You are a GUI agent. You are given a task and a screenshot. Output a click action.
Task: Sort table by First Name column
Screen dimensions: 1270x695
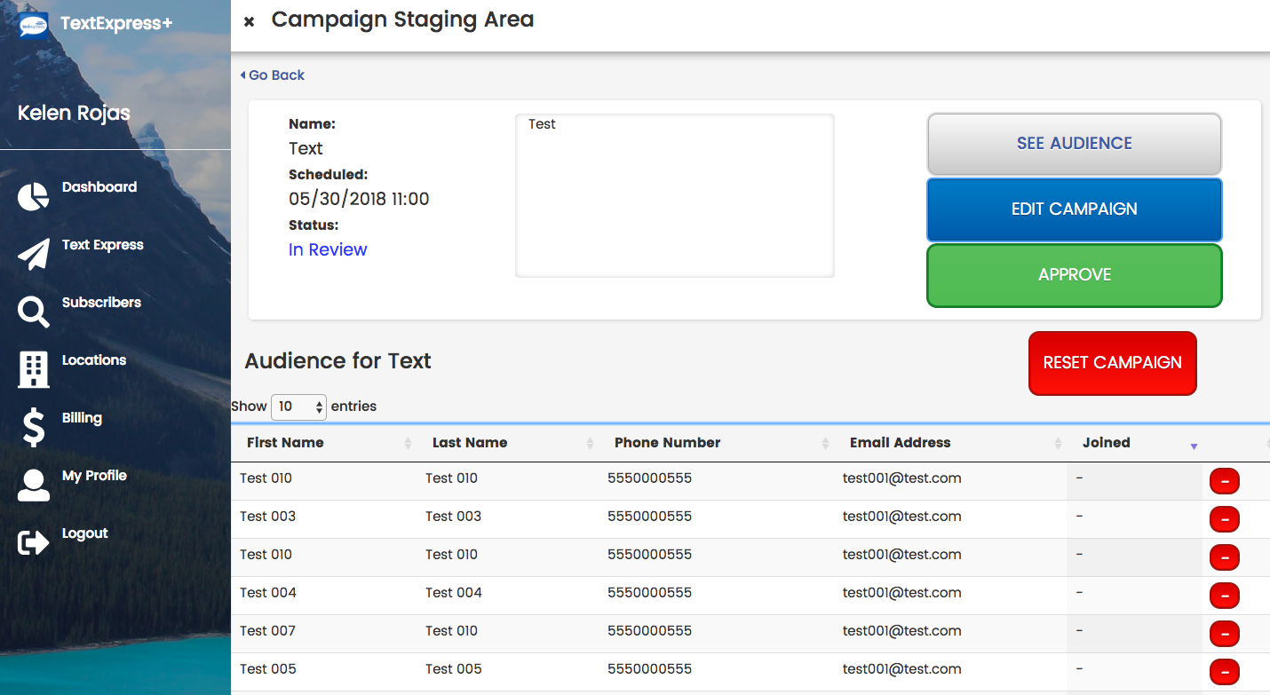click(x=324, y=443)
